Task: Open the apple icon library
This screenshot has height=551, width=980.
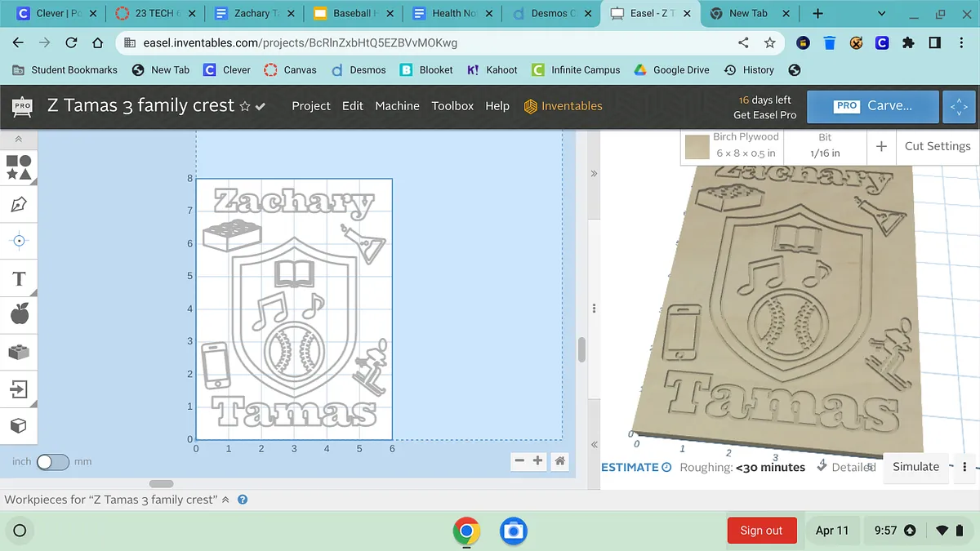Action: [x=19, y=313]
